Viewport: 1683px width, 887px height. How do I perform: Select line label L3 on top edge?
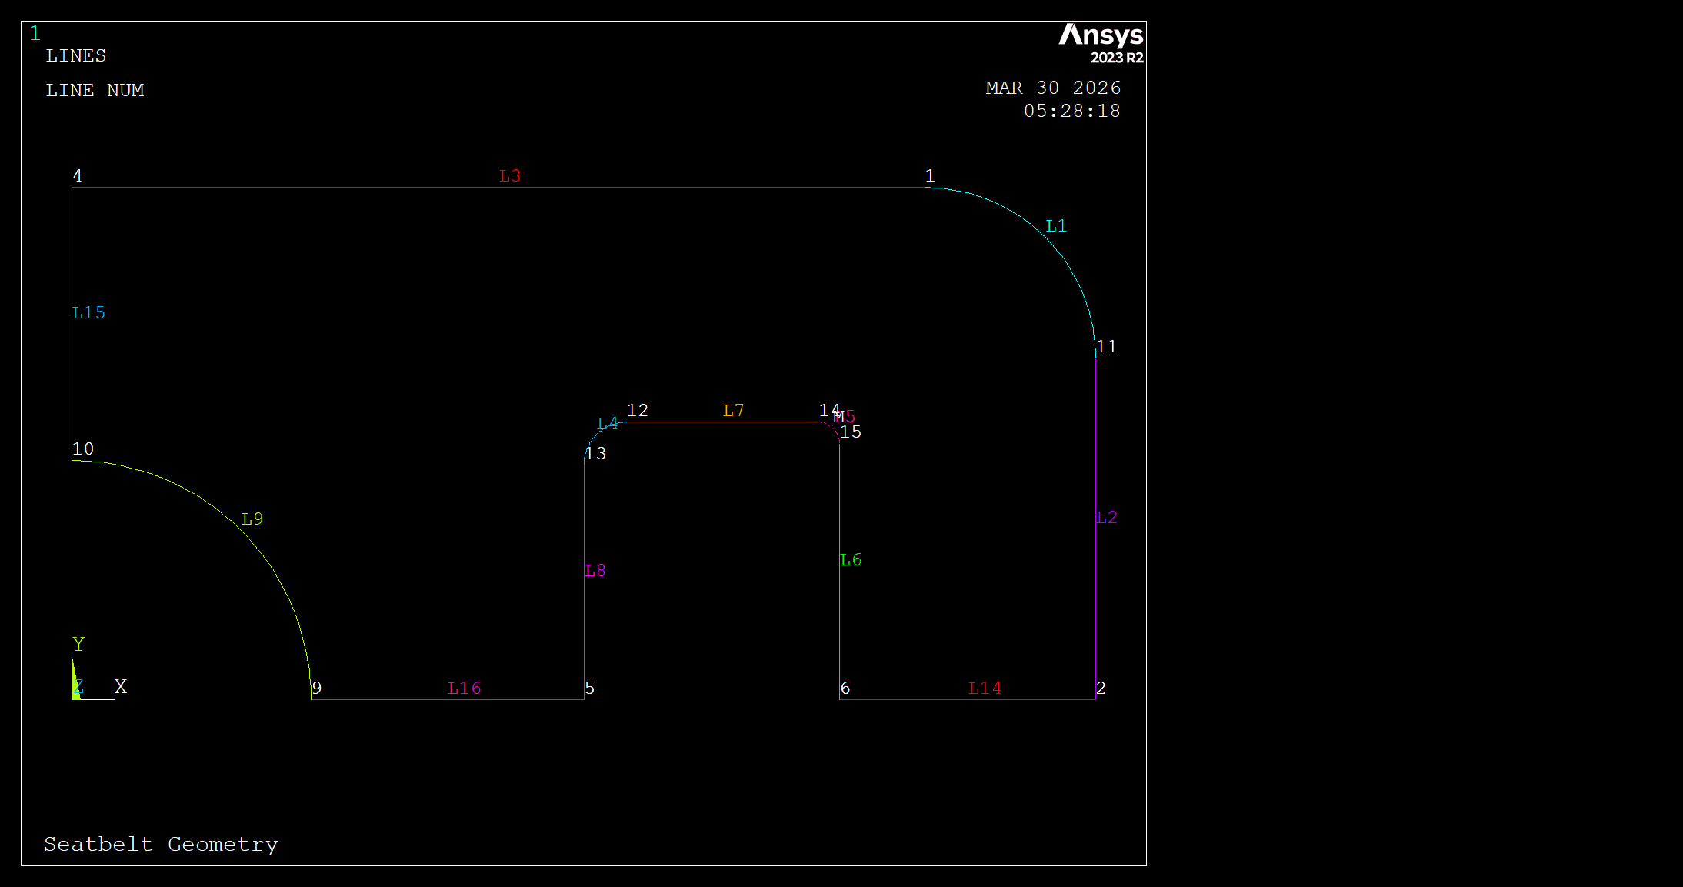pos(510,176)
